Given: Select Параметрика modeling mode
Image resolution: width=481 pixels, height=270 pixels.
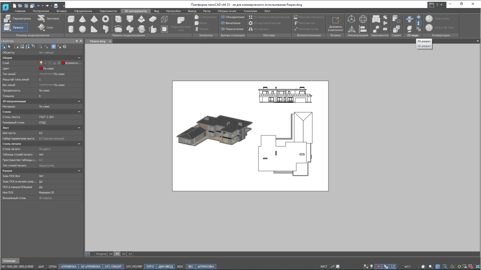Looking at the screenshot, I should tap(18, 18).
